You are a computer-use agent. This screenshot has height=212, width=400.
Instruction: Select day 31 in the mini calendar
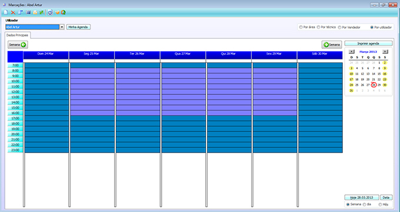[351, 91]
